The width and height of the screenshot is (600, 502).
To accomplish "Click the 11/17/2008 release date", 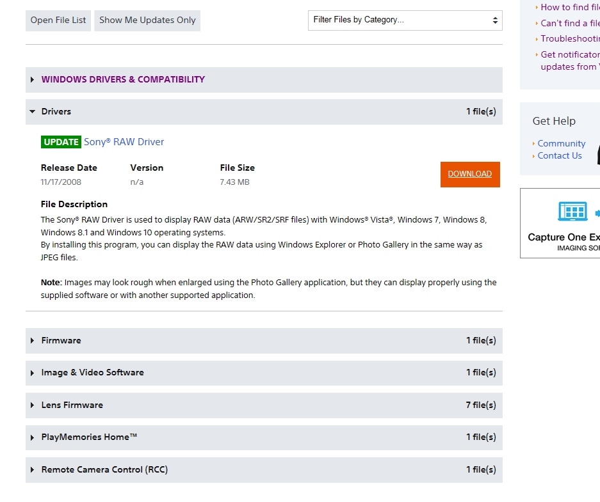I will coord(61,182).
